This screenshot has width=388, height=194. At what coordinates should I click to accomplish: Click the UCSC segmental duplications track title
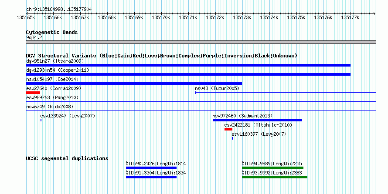67,158
